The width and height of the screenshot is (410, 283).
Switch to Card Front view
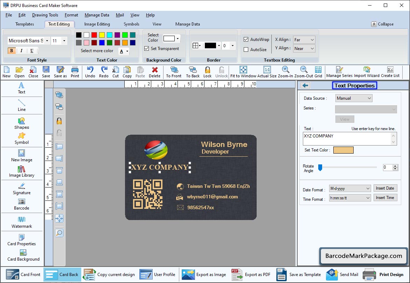pyautogui.click(x=23, y=274)
